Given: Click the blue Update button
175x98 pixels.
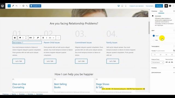Looking at the screenshot, I should (x=159, y=6).
